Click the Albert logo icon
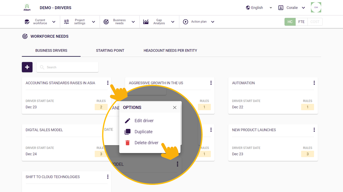Screen dimensions: 343x192 point(27,7)
